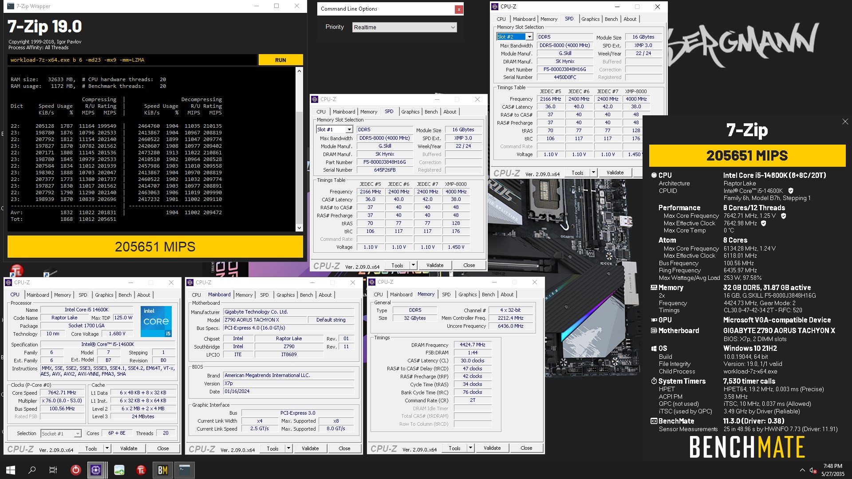The height and width of the screenshot is (479, 852).
Task: Click the verified shield beside Max Effective Clock 7642.98 MHz
Action: tap(763, 223)
